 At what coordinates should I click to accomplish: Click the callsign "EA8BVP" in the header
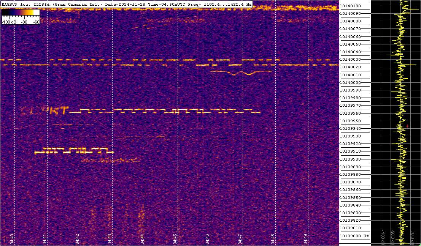click(9, 5)
